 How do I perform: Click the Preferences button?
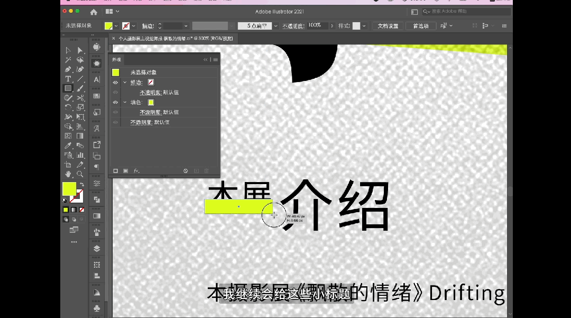click(421, 26)
